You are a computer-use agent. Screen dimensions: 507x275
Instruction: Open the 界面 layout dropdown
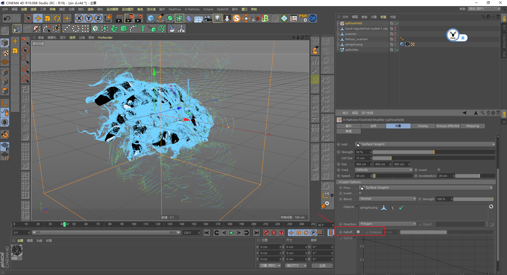[x=484, y=9]
